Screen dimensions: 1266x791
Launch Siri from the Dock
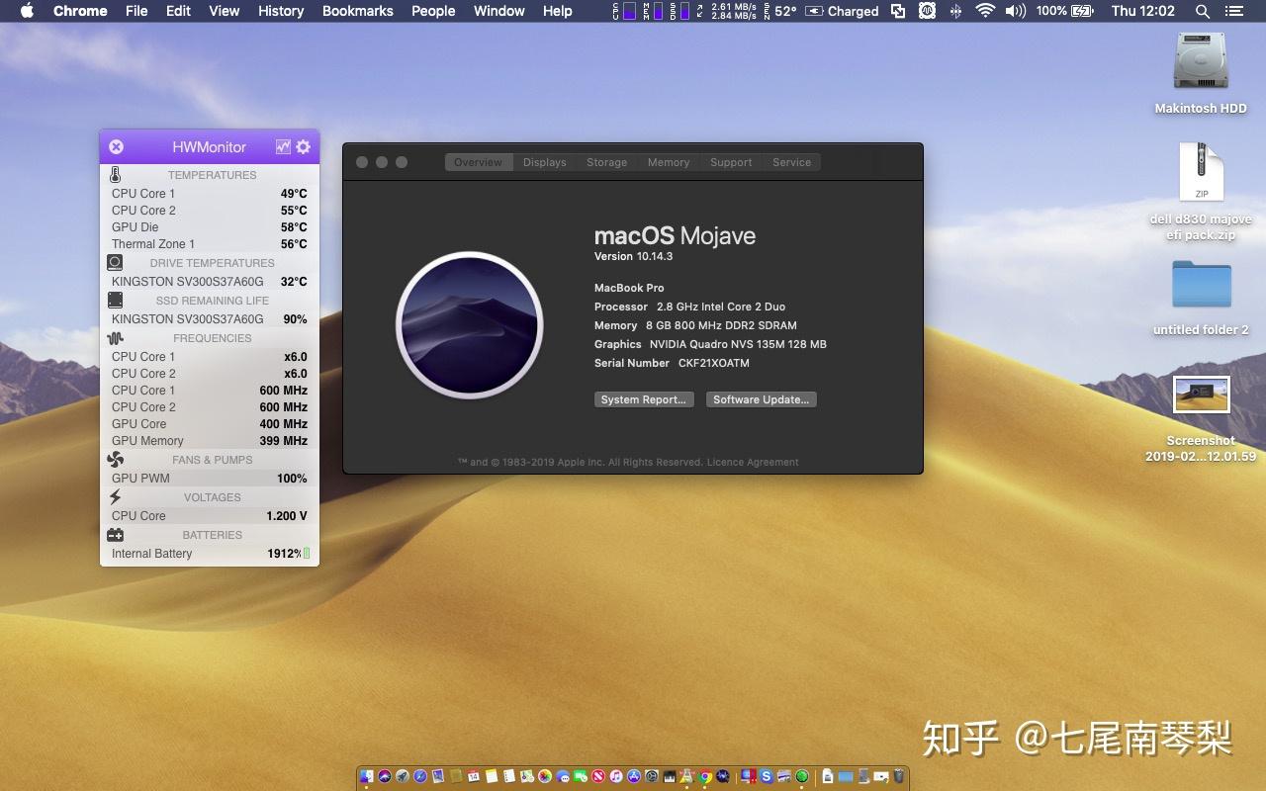click(x=384, y=776)
